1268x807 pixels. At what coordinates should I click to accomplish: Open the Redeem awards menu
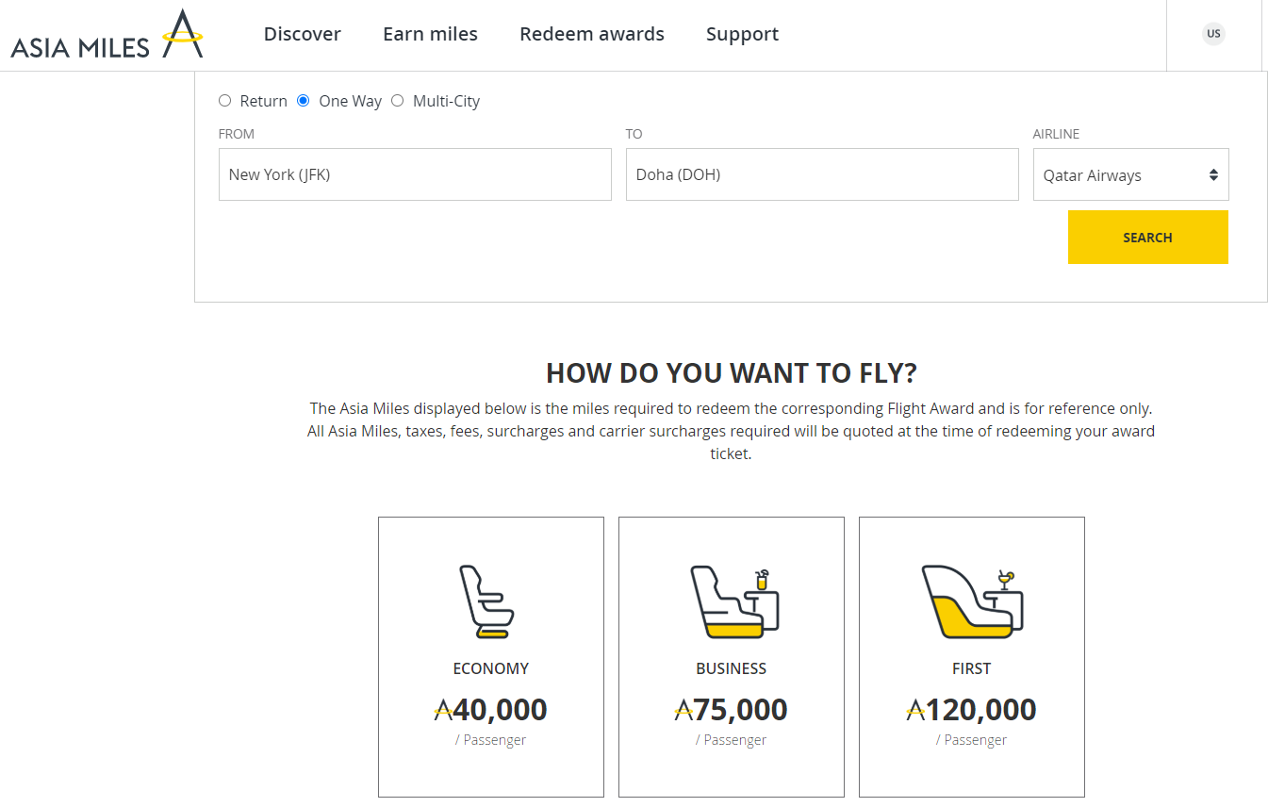[592, 34]
